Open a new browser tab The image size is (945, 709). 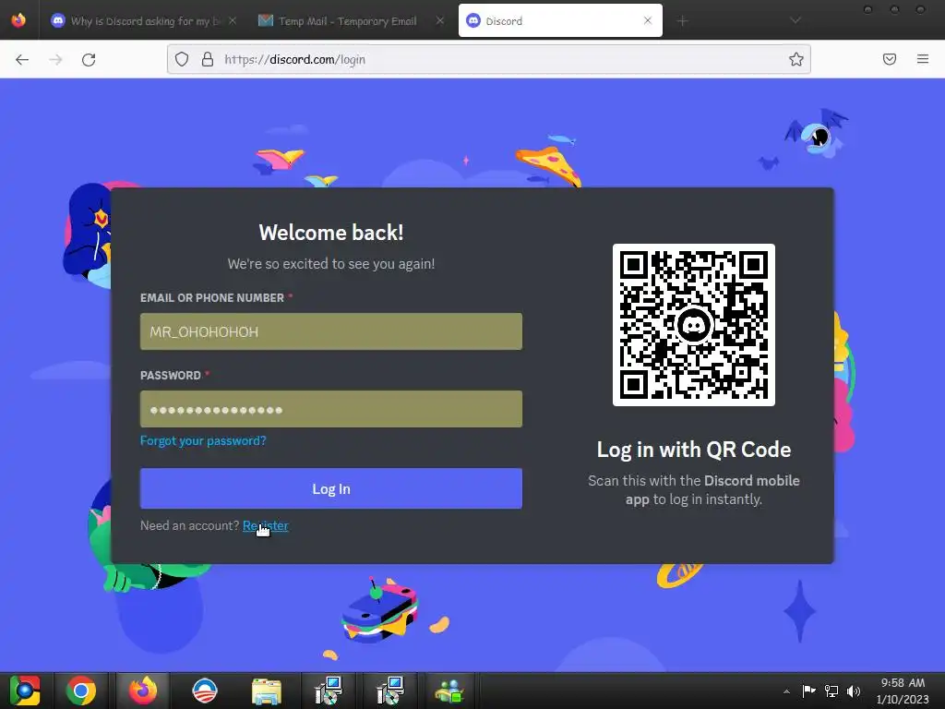point(682,21)
